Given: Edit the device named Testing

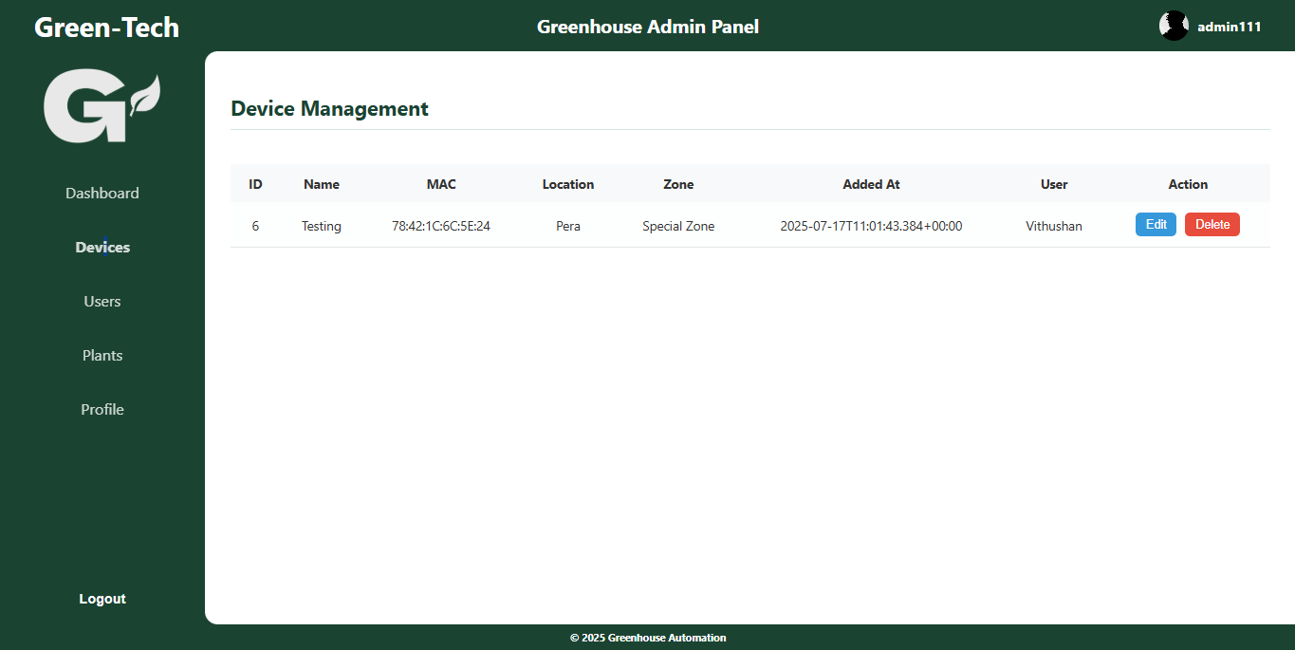Looking at the screenshot, I should click(1156, 224).
